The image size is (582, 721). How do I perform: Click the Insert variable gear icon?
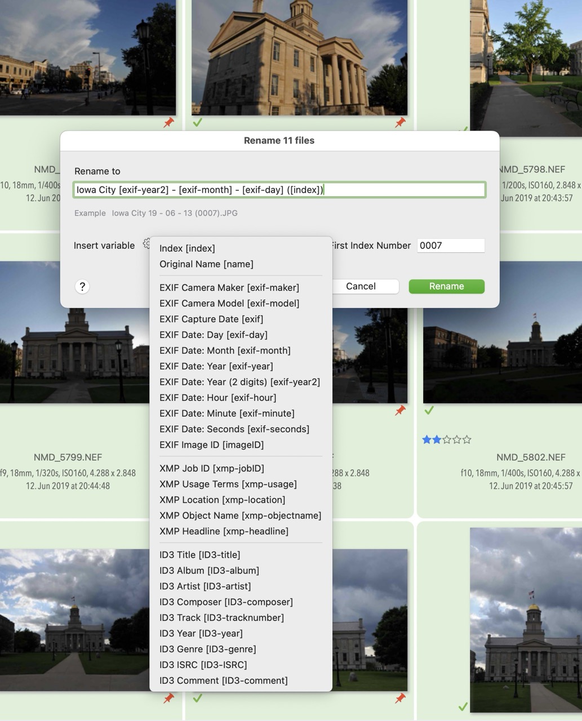coord(146,243)
